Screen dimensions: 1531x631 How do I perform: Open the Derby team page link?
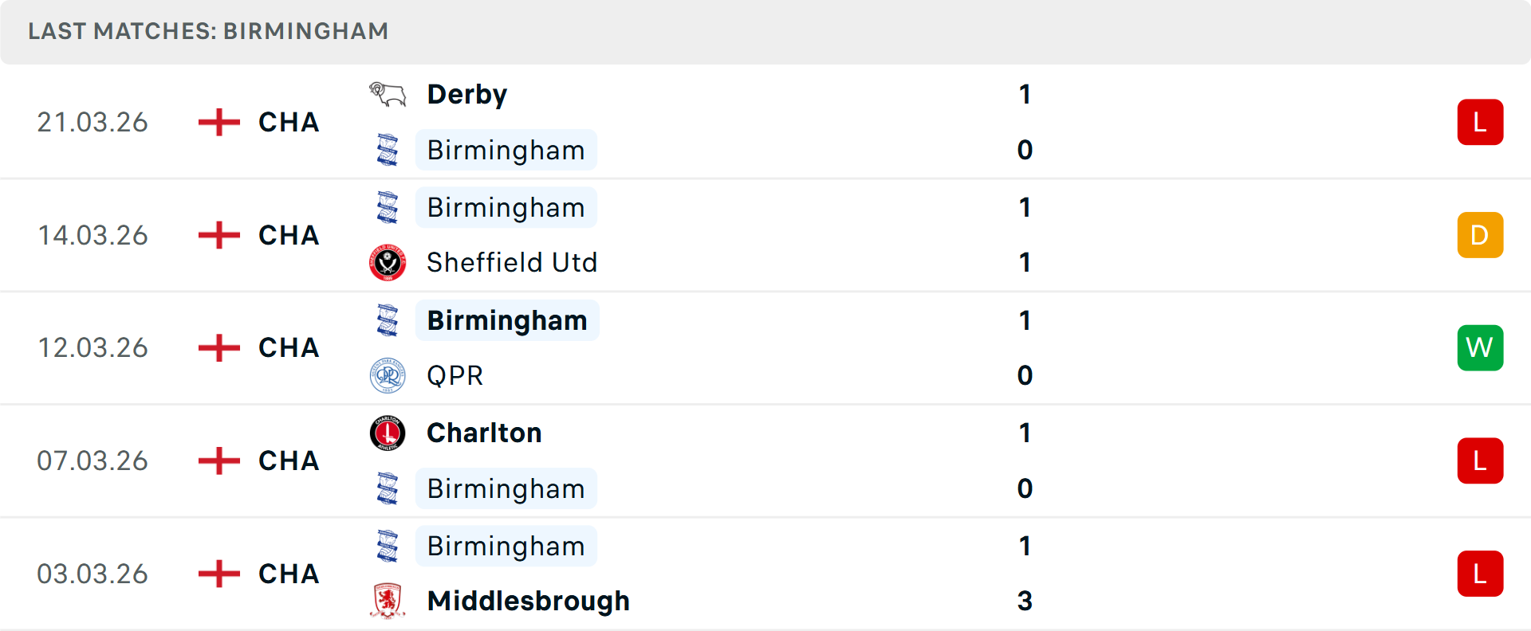(466, 93)
